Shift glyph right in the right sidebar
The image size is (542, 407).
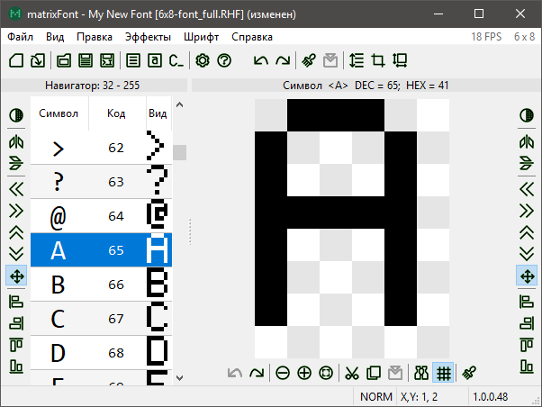pos(527,211)
